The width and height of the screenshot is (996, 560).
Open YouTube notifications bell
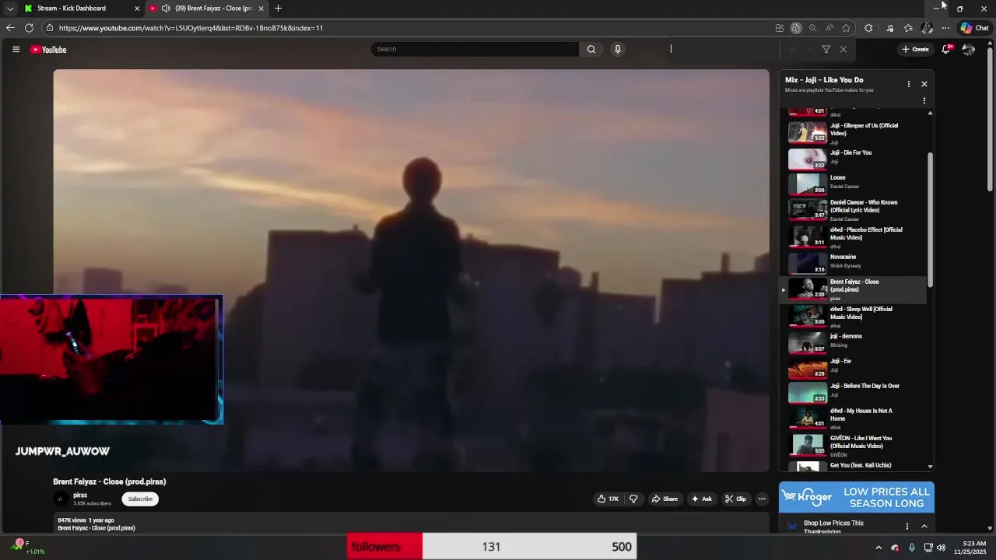[x=947, y=49]
